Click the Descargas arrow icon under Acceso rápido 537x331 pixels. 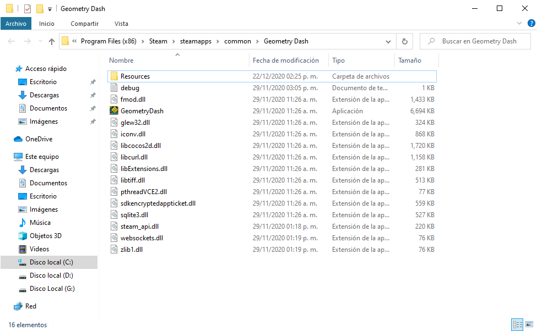(22, 95)
